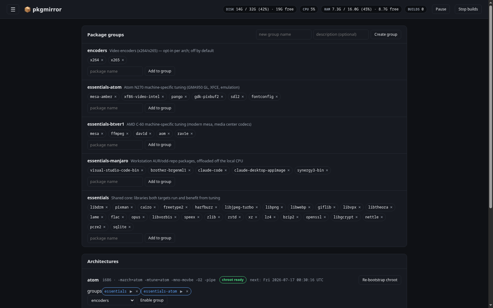Click Enable group button

click(152, 300)
